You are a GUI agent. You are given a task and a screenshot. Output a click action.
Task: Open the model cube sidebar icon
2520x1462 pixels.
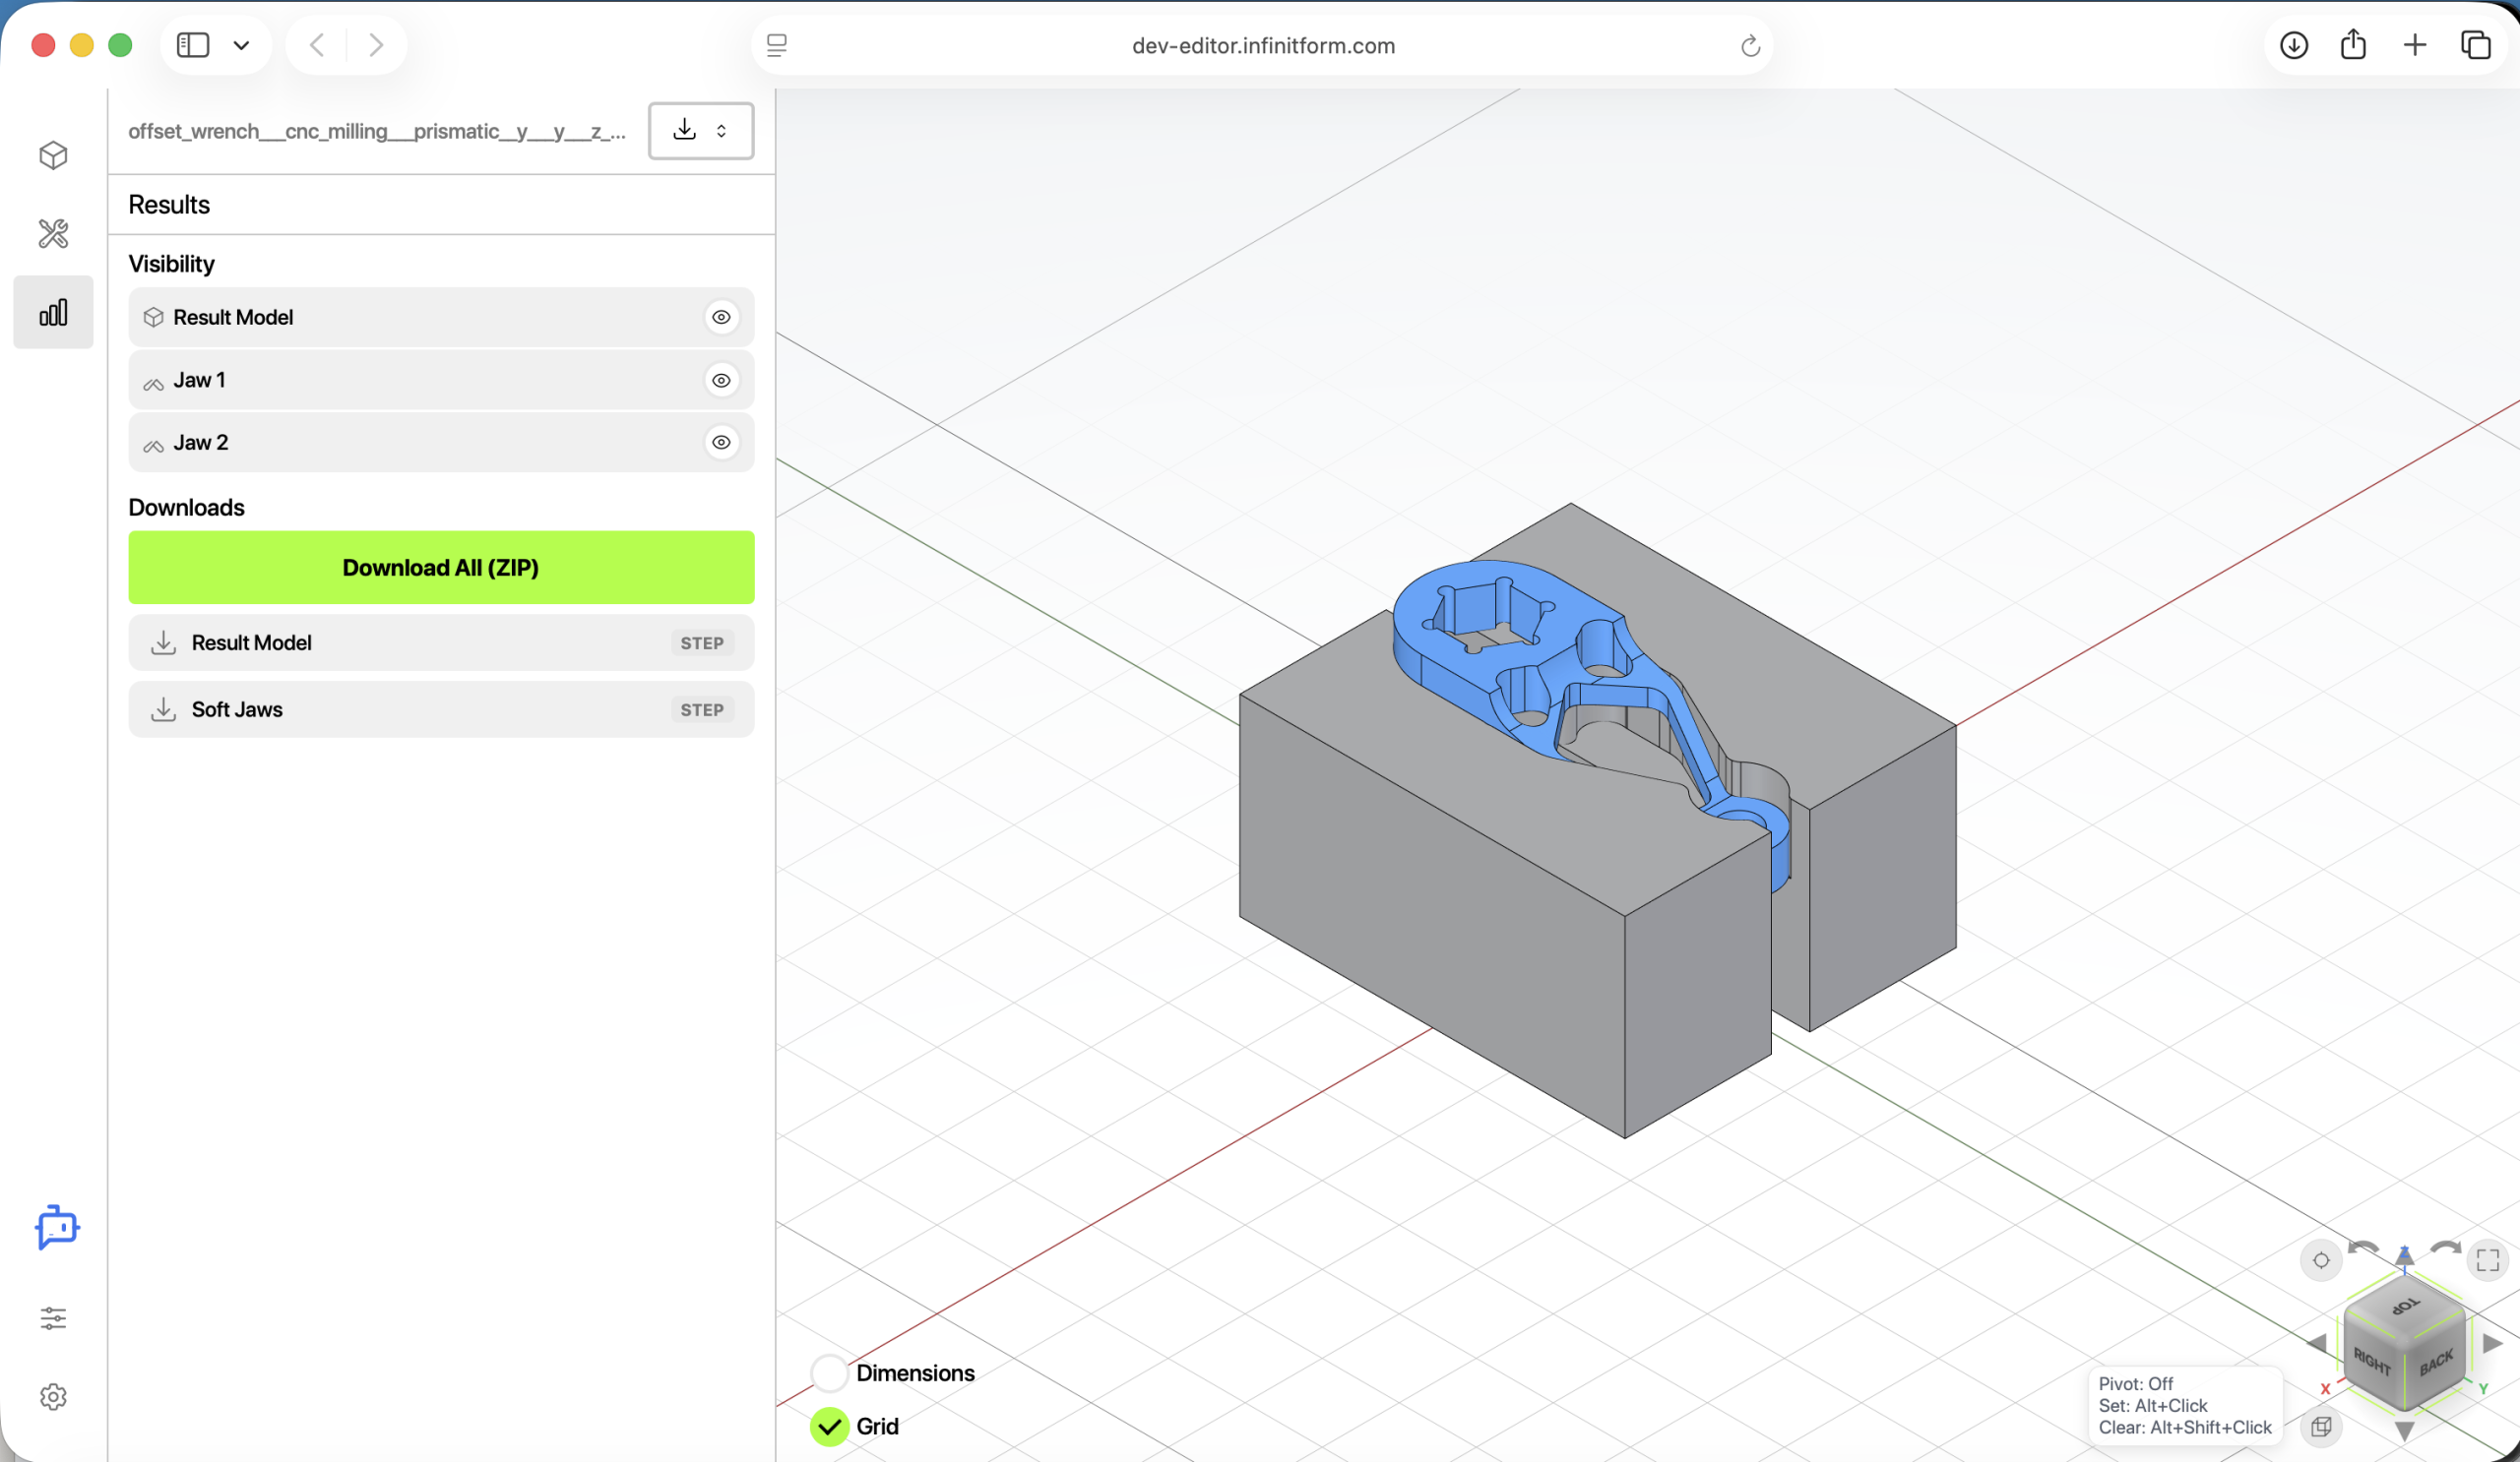53,154
